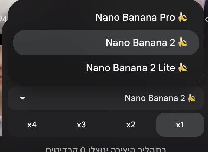Viewport: 208px width, 152px height.
Task: Click the Hebrew credits notice text
Action: coord(106,149)
